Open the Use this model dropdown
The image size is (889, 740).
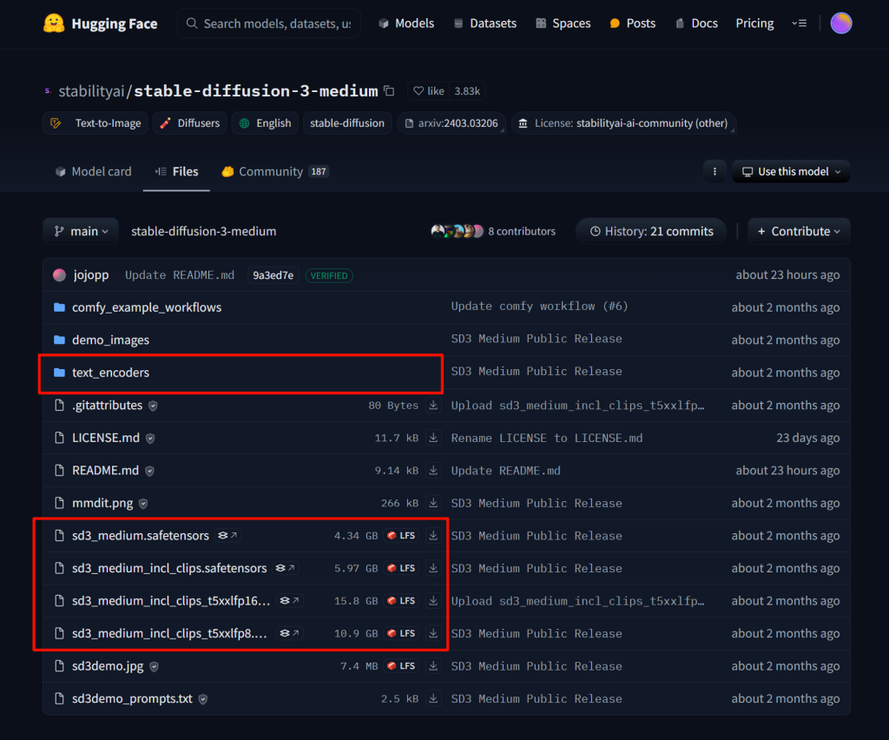coord(791,172)
